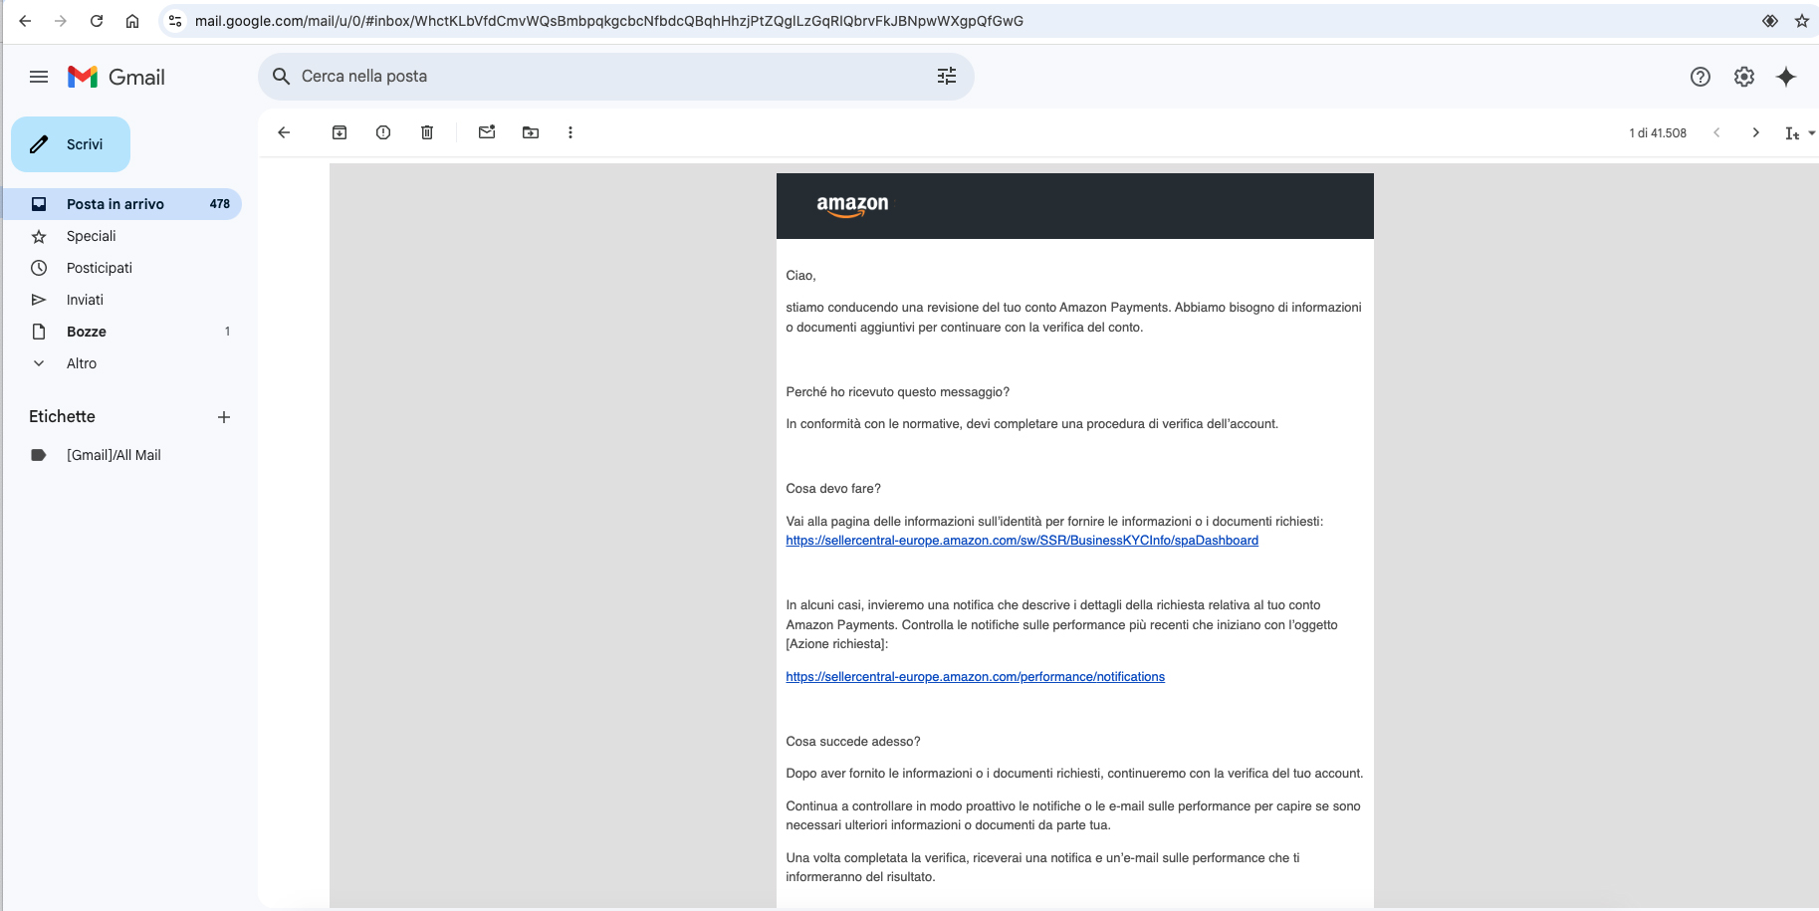Click 'Perché ho ricevuto questo messaggio?' text
This screenshot has height=911, width=1819.
coord(897,392)
